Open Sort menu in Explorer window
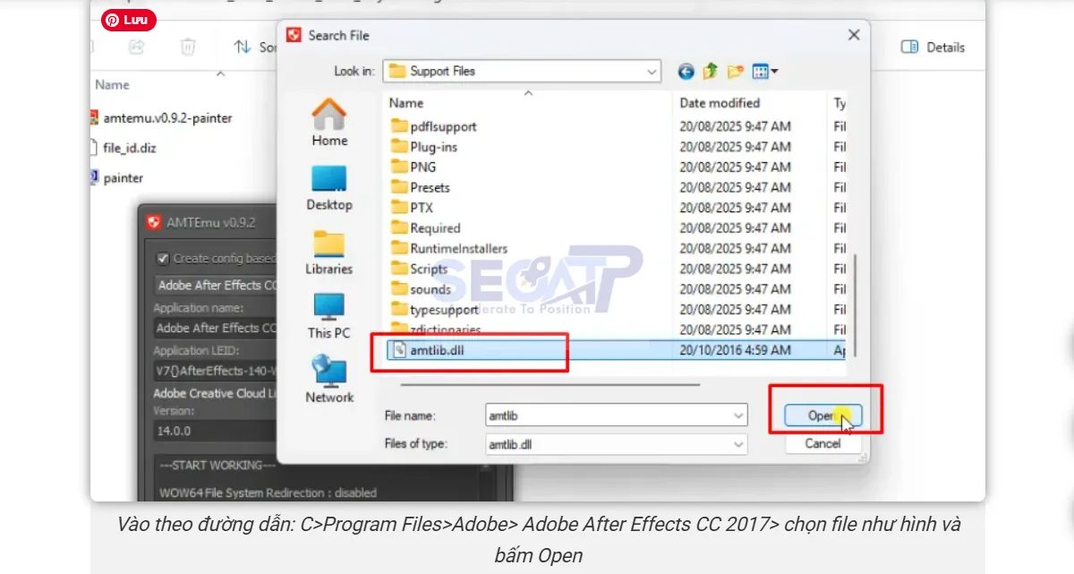 (x=255, y=47)
